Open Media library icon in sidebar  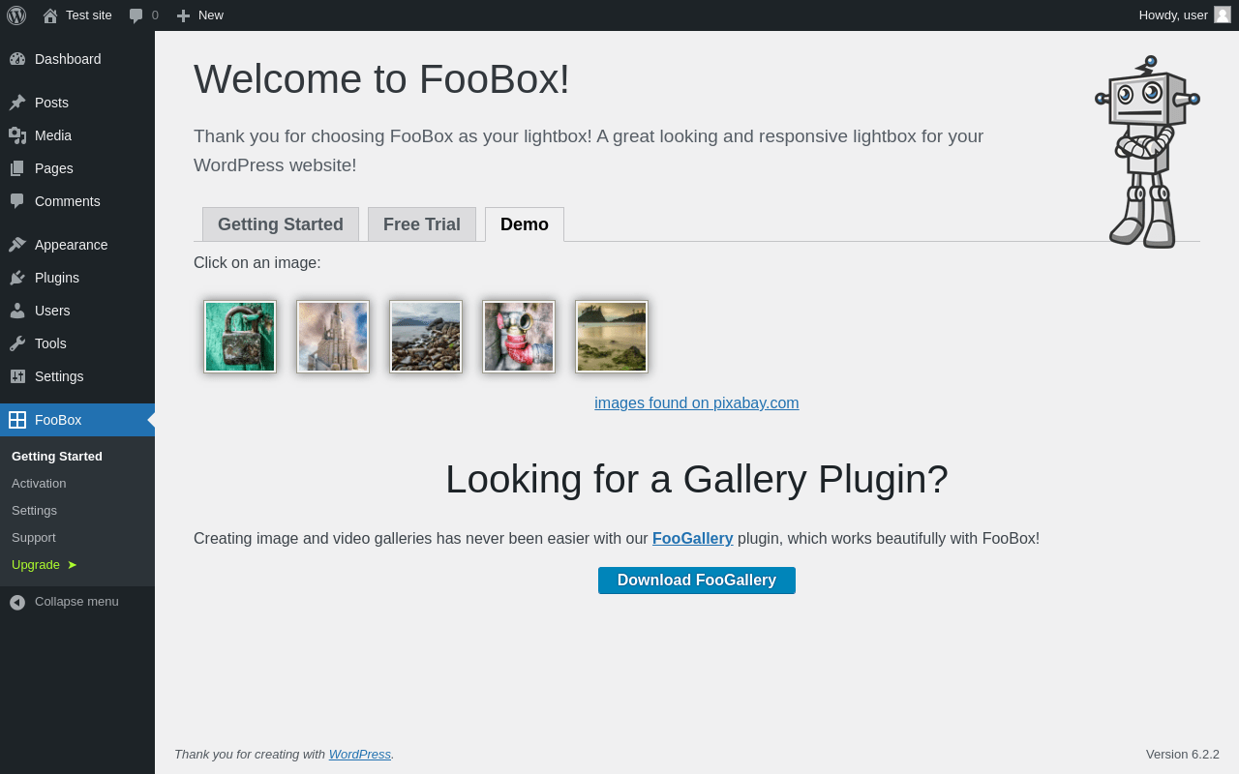point(17,135)
